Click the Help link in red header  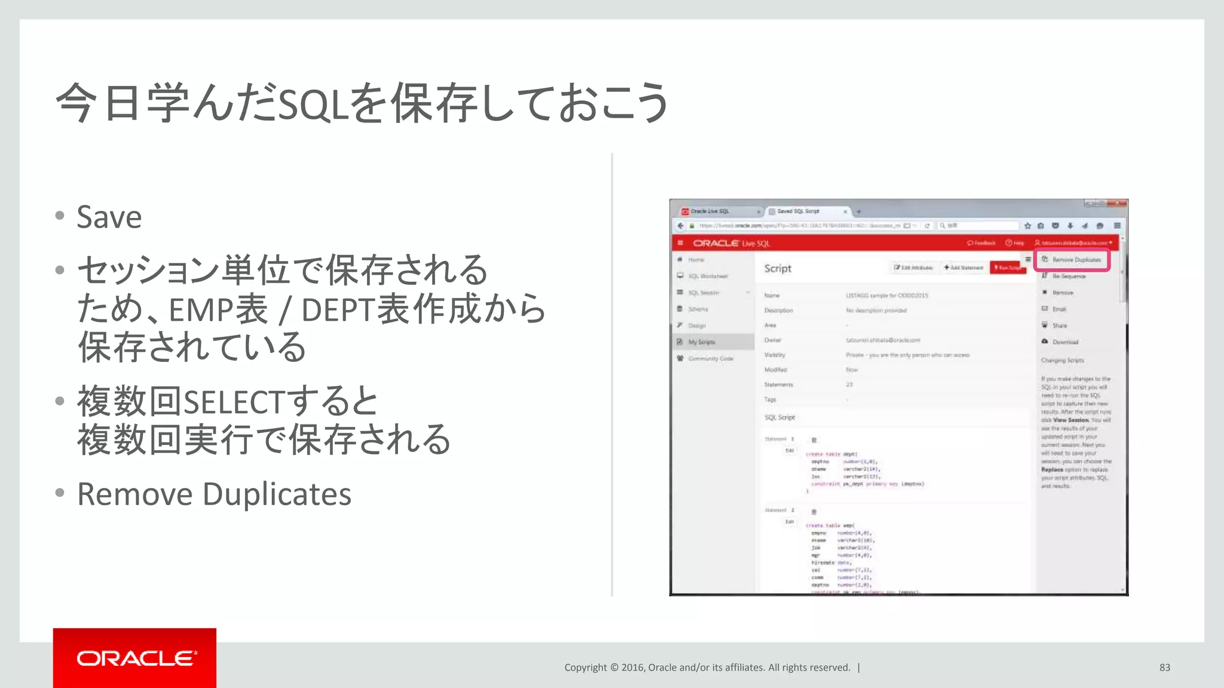point(1015,243)
